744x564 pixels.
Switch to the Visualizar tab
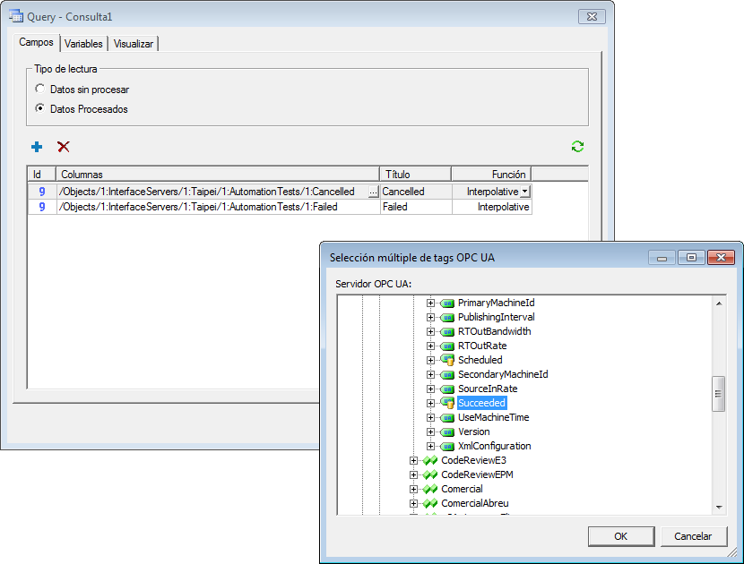pos(134,44)
